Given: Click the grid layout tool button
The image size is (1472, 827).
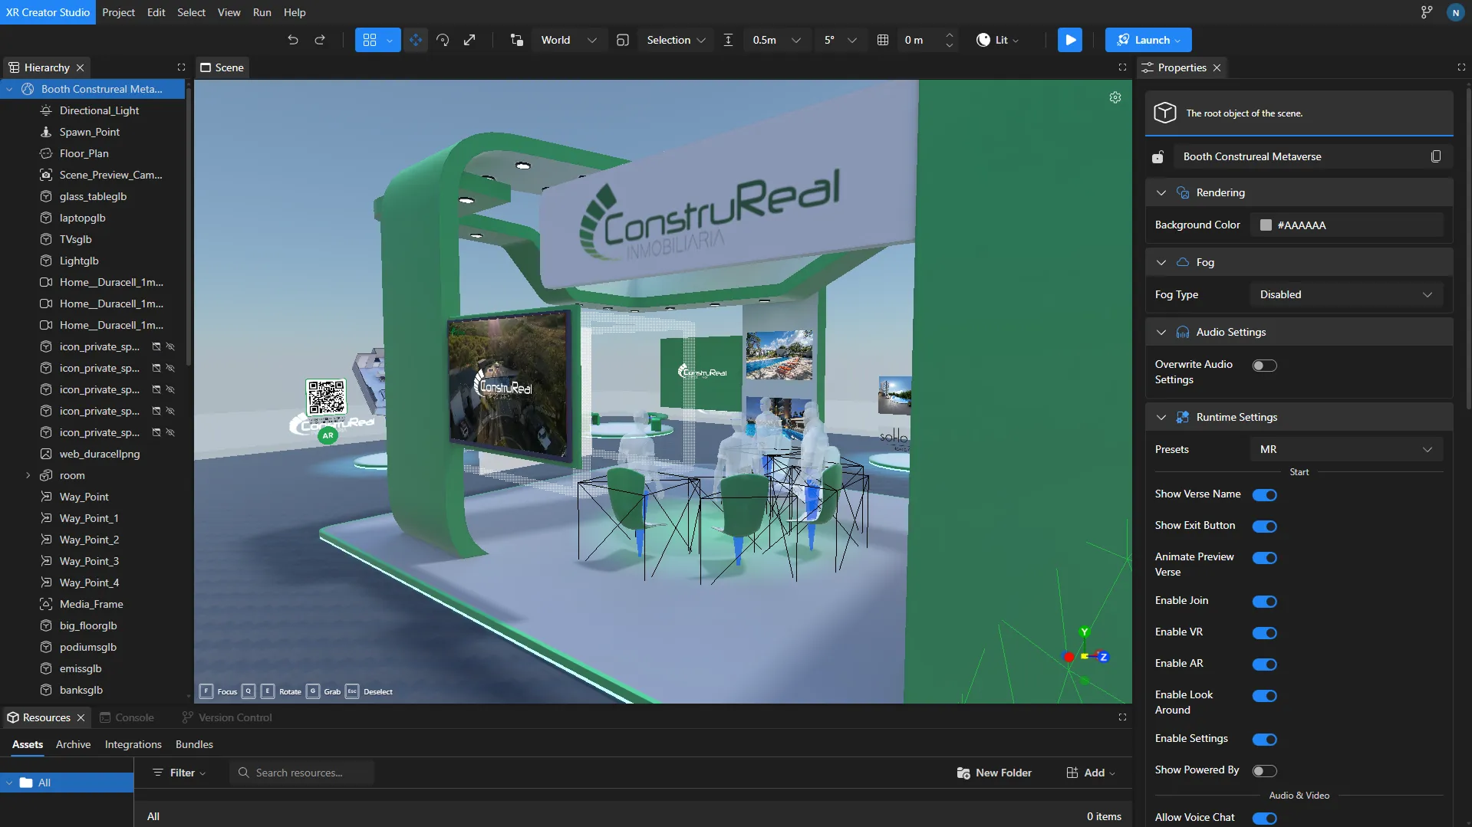Looking at the screenshot, I should point(370,40).
